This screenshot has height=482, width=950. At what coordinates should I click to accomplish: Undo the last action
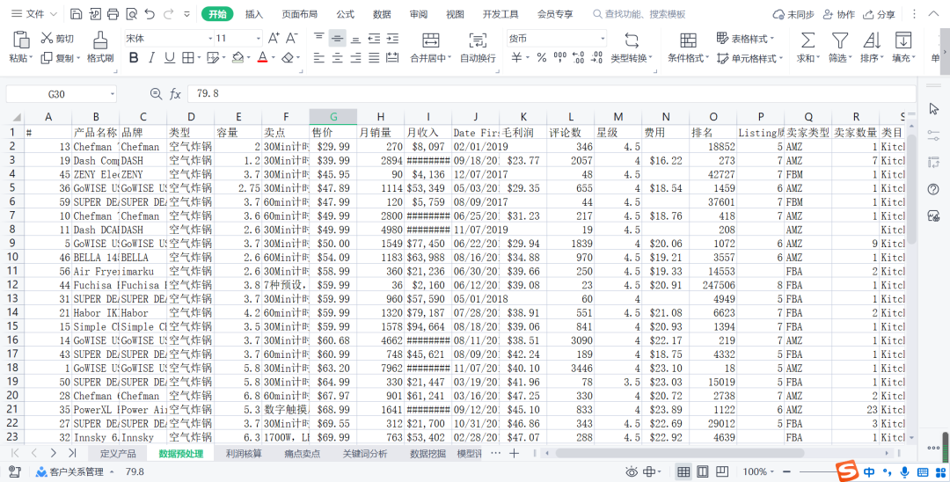tap(150, 14)
